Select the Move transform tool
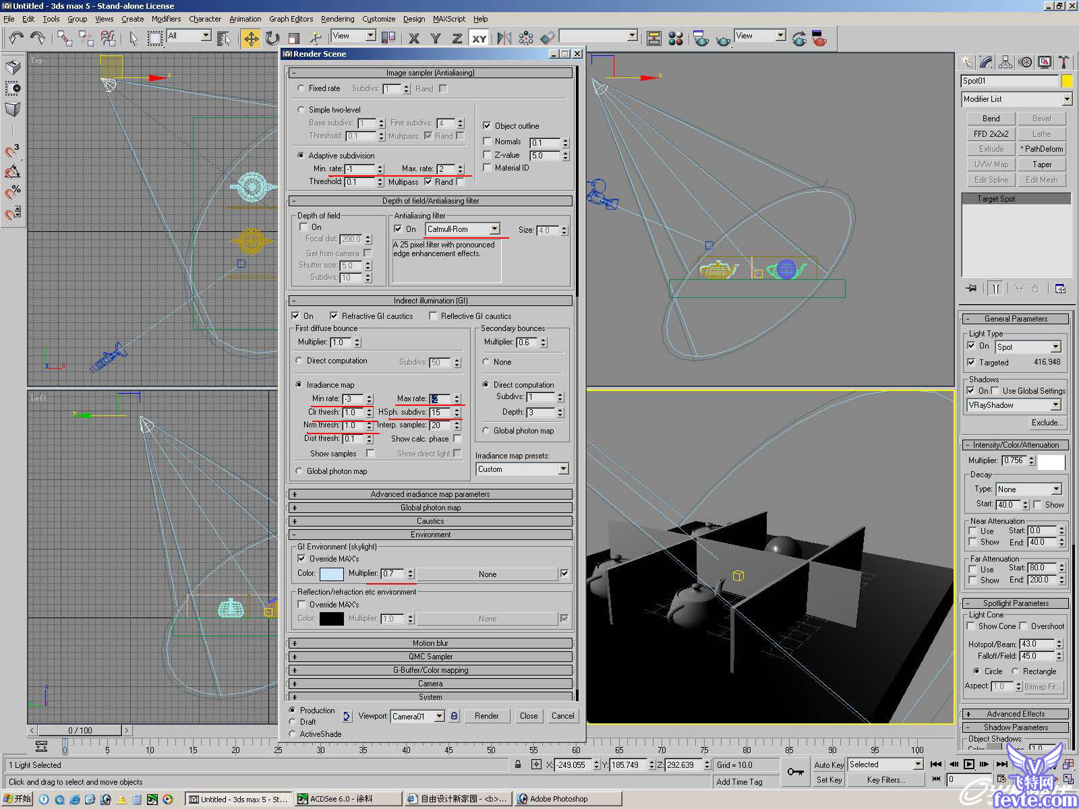Screen dimensions: 1079x809 [x=251, y=38]
